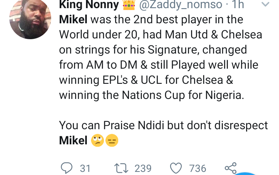The width and height of the screenshot is (279, 175).
Task: Tap the blue floating compose button
Action: 245,174
